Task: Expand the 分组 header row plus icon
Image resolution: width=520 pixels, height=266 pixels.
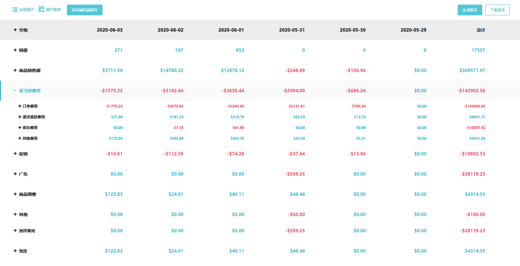Action: [x=15, y=30]
